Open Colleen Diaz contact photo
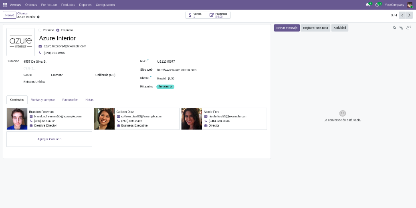 104,119
